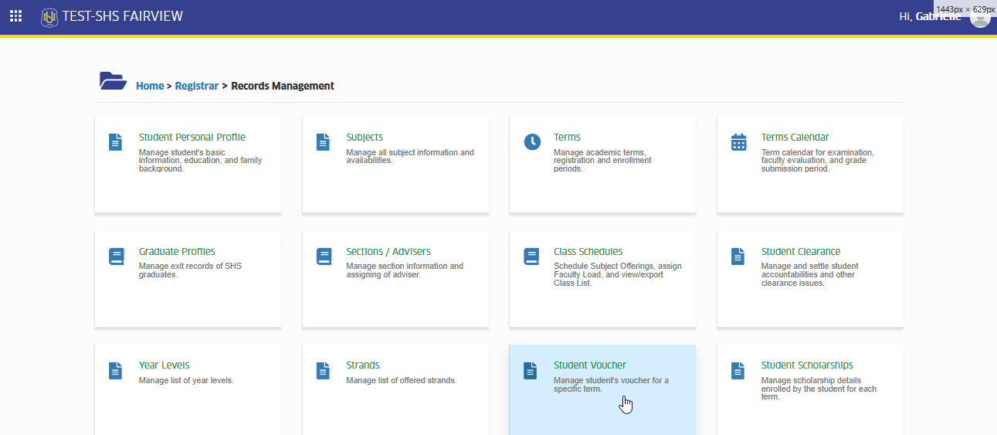This screenshot has width=997, height=435.
Task: Click the TEST-SHS FAIRVIEW header title
Action: pos(123,16)
